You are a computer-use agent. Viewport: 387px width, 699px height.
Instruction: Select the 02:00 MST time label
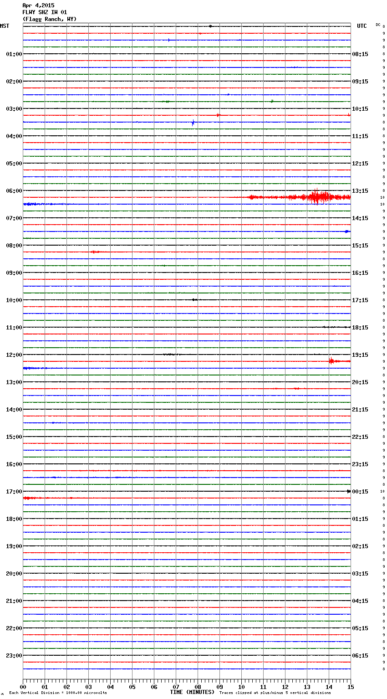(14, 82)
